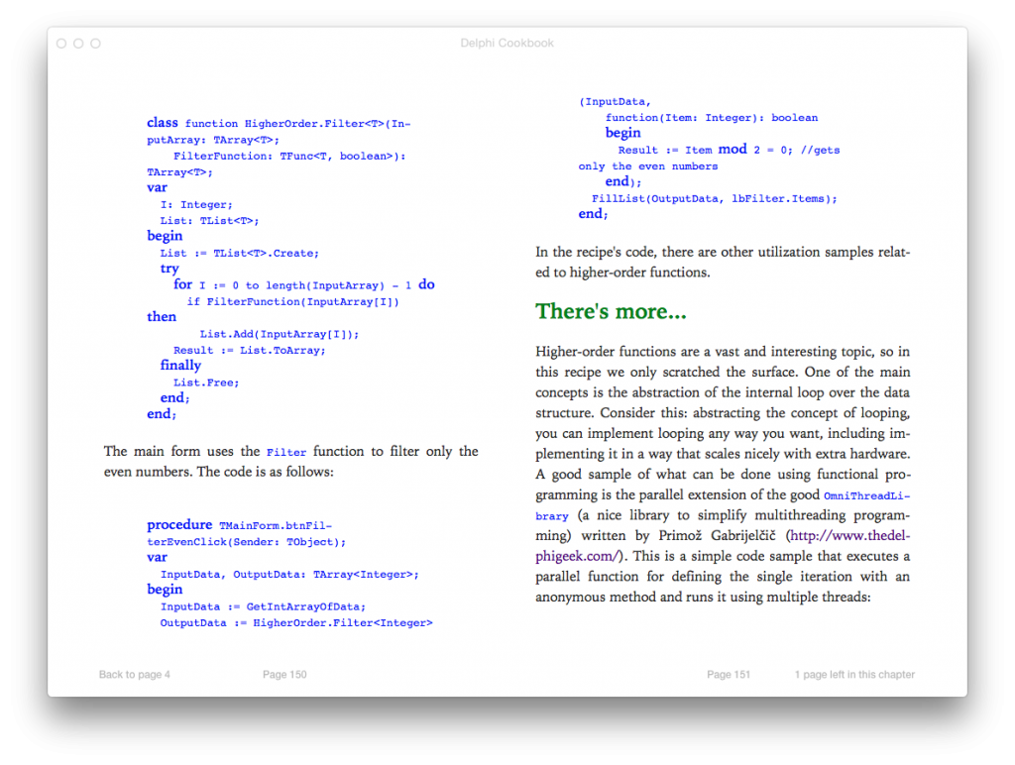Click the bold "mod" operator in code

[733, 149]
